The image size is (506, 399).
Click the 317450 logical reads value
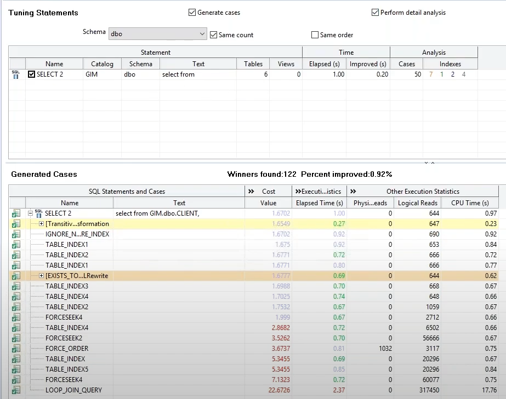(x=429, y=390)
